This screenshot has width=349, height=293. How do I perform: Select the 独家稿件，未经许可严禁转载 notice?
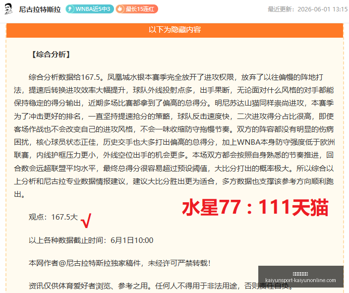point(119,263)
